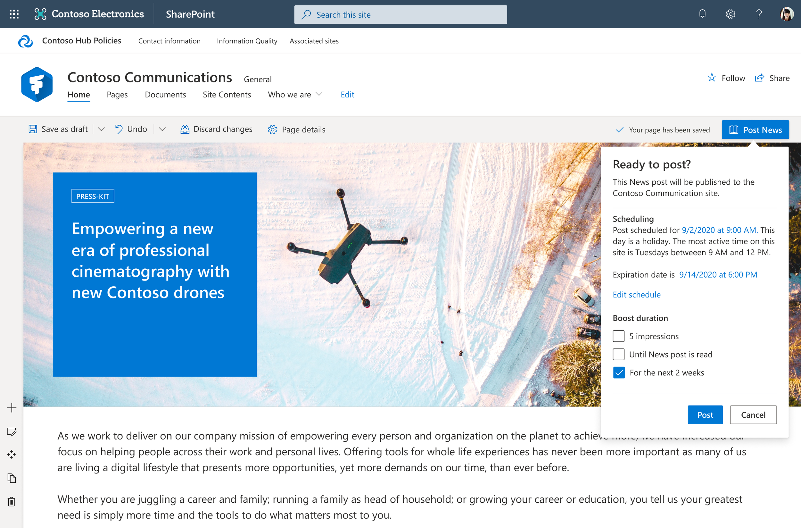The image size is (801, 528).
Task: Delete section with the trash icon
Action: point(12,501)
